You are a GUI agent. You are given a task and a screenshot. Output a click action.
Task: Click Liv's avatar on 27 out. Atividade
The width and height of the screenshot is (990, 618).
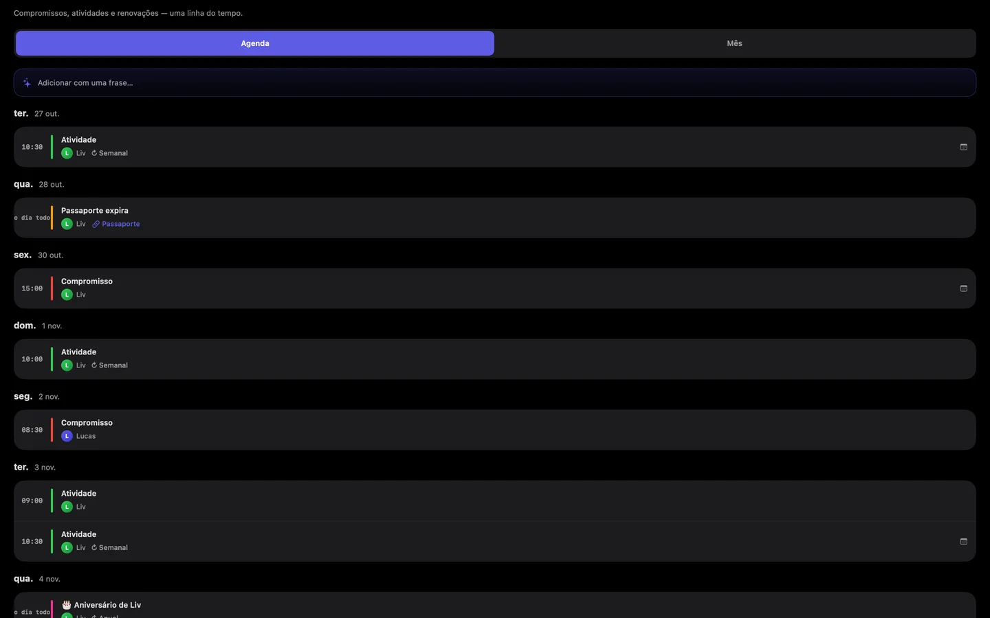tap(67, 153)
